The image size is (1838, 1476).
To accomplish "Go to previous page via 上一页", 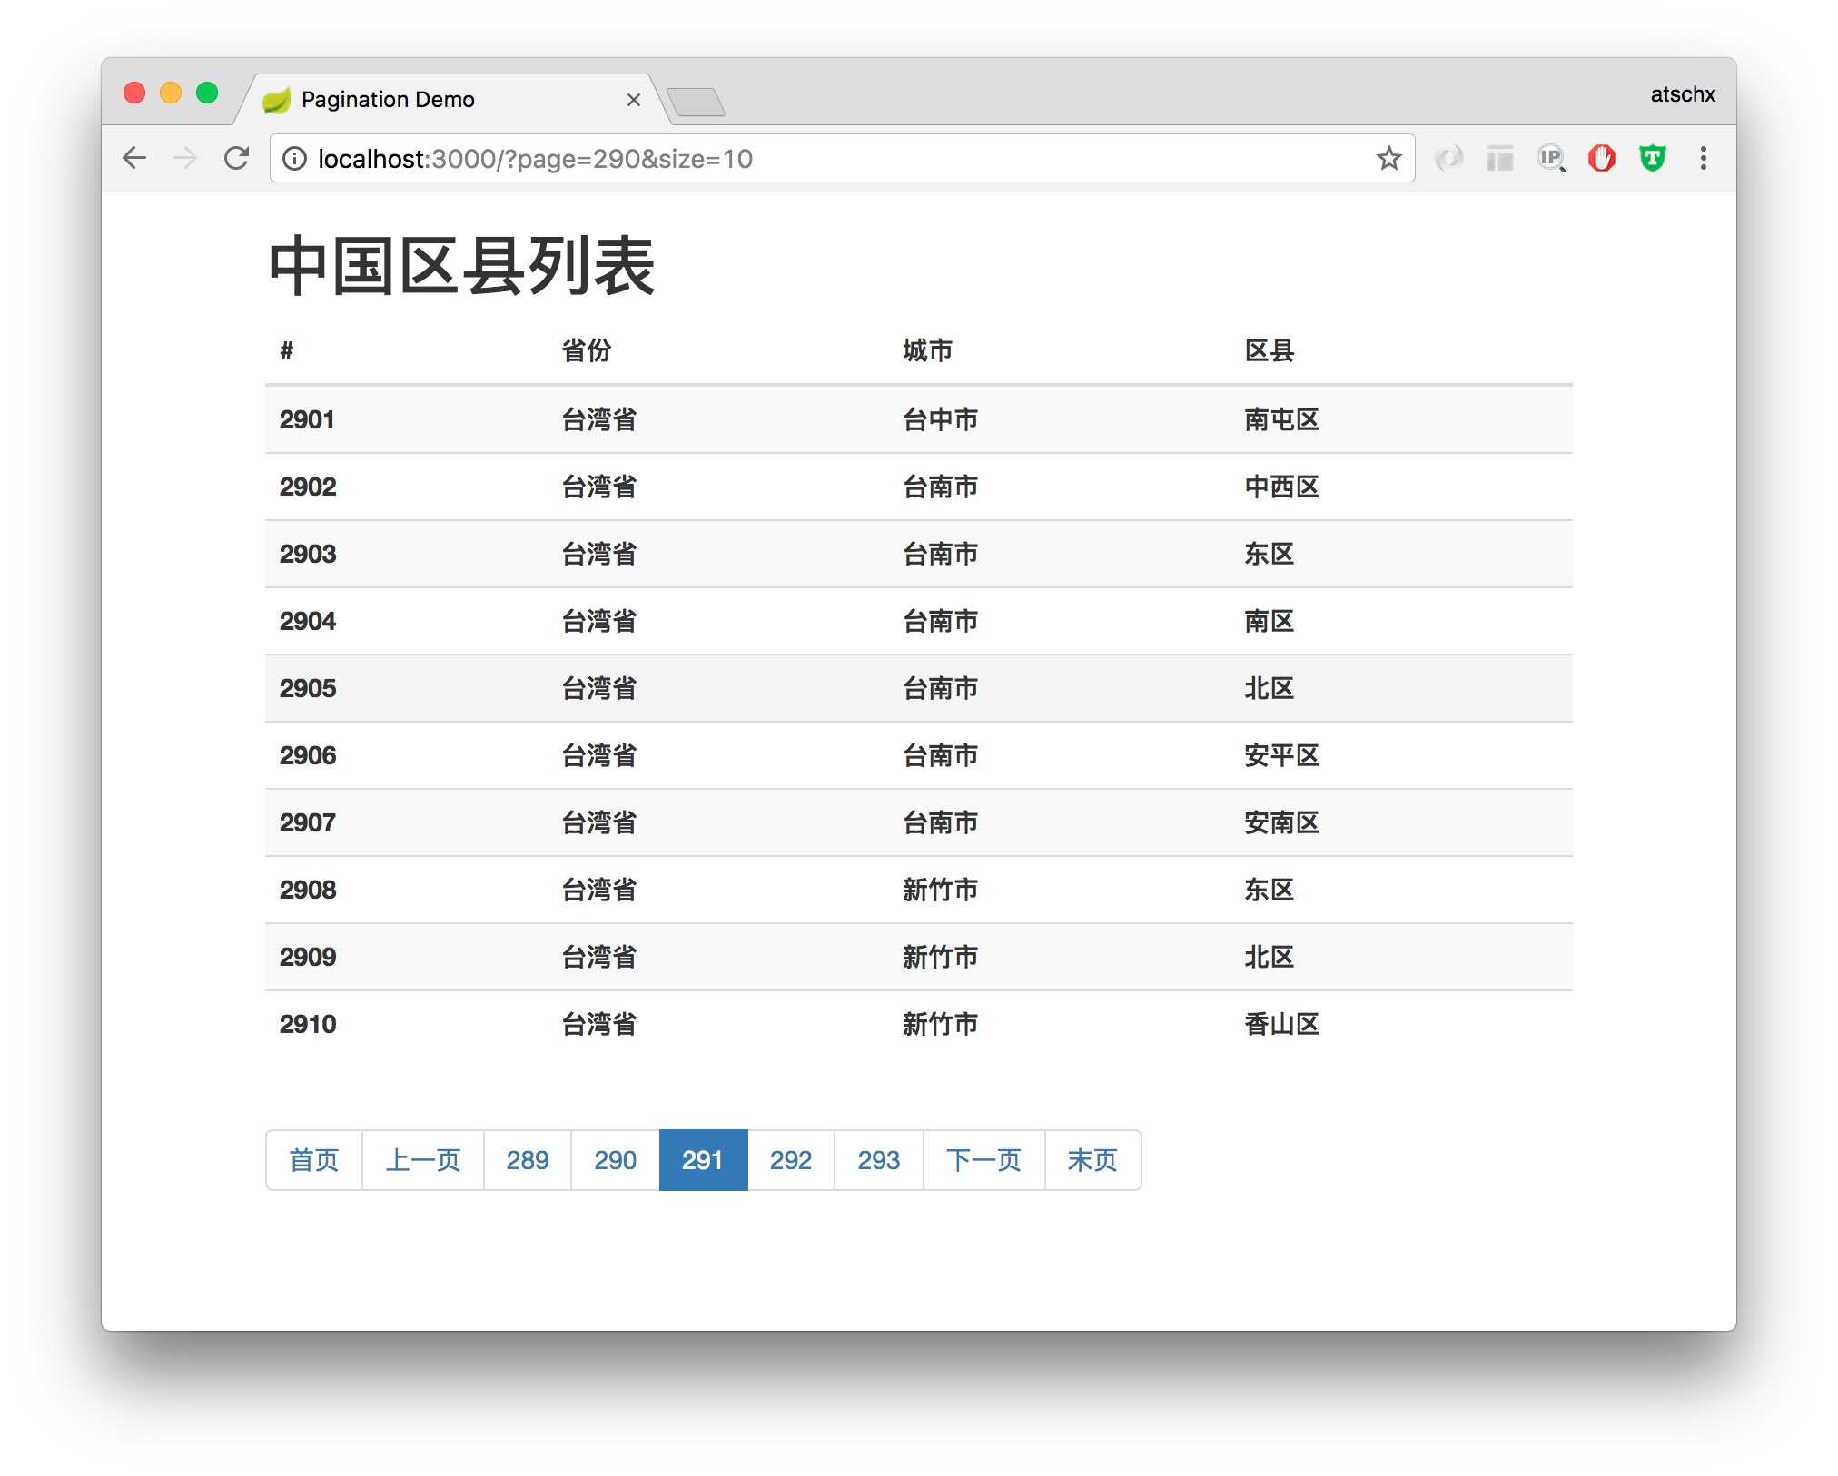I will point(423,1160).
